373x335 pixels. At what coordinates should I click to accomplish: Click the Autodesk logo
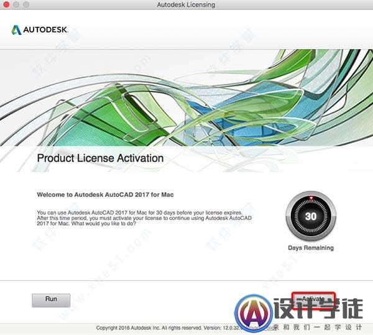(40, 30)
